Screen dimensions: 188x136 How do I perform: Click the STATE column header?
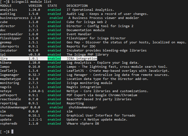click(53, 6)
